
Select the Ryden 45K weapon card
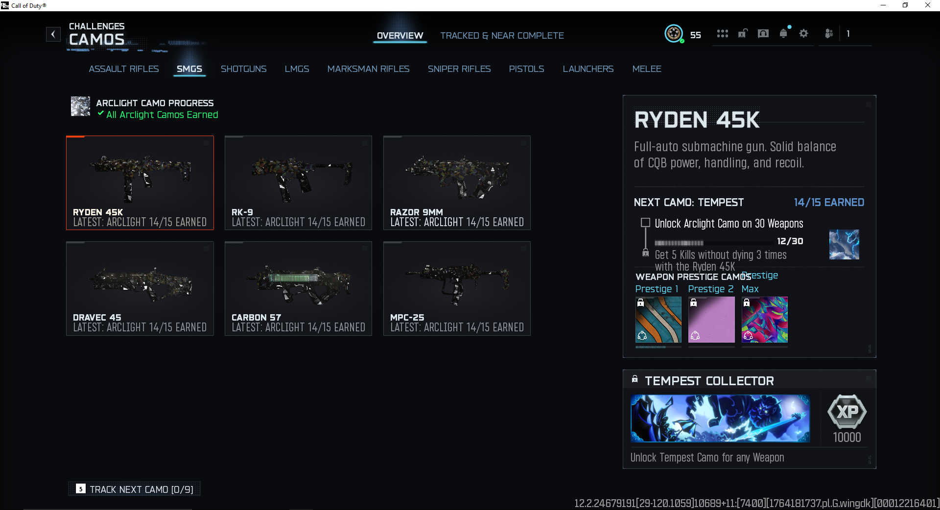tap(140, 183)
